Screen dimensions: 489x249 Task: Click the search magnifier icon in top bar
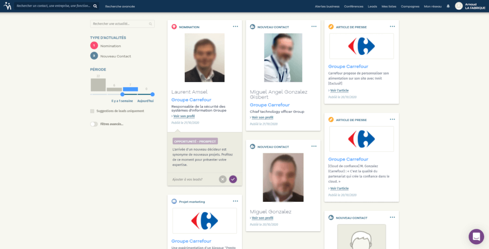95,6
